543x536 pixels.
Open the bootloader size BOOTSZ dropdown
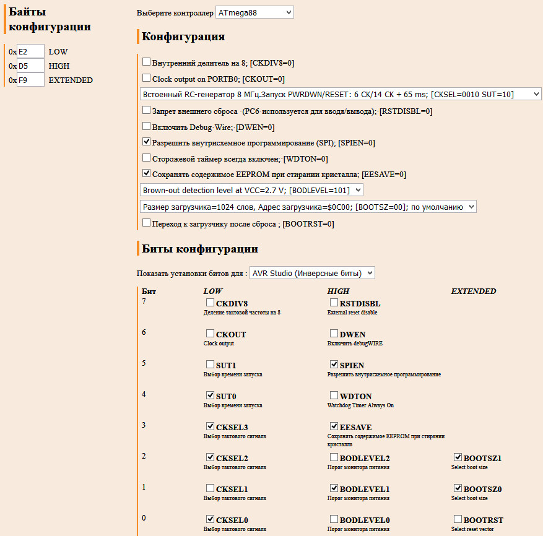point(308,207)
